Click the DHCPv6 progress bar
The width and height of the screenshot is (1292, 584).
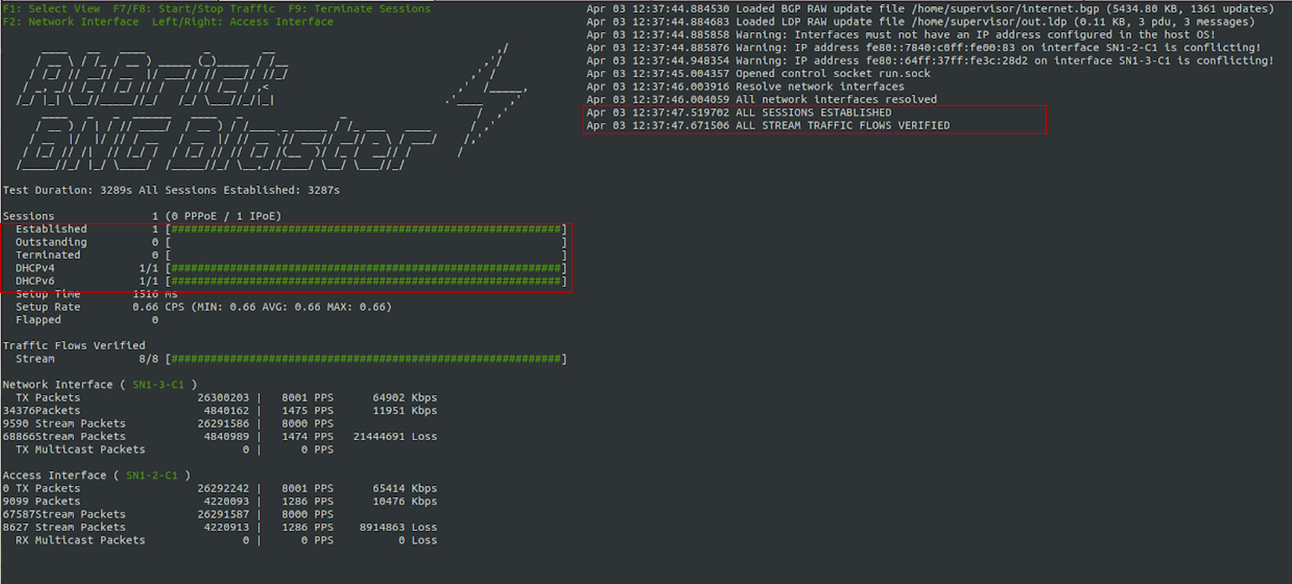pyautogui.click(x=366, y=281)
